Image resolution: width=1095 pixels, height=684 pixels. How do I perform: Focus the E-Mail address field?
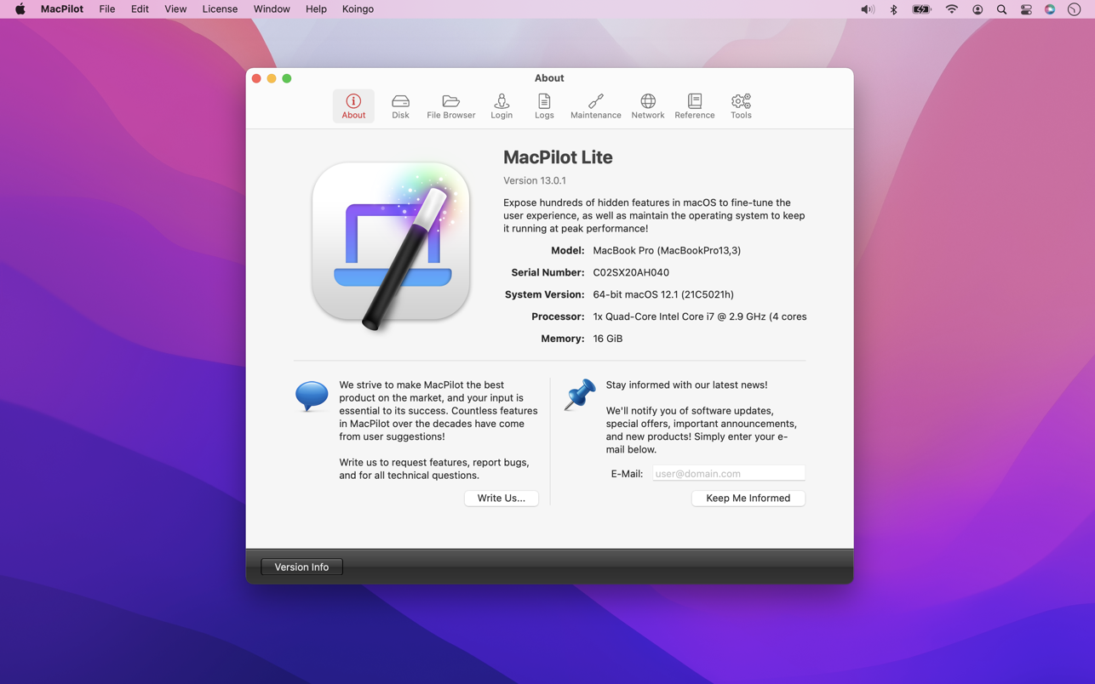pos(728,474)
